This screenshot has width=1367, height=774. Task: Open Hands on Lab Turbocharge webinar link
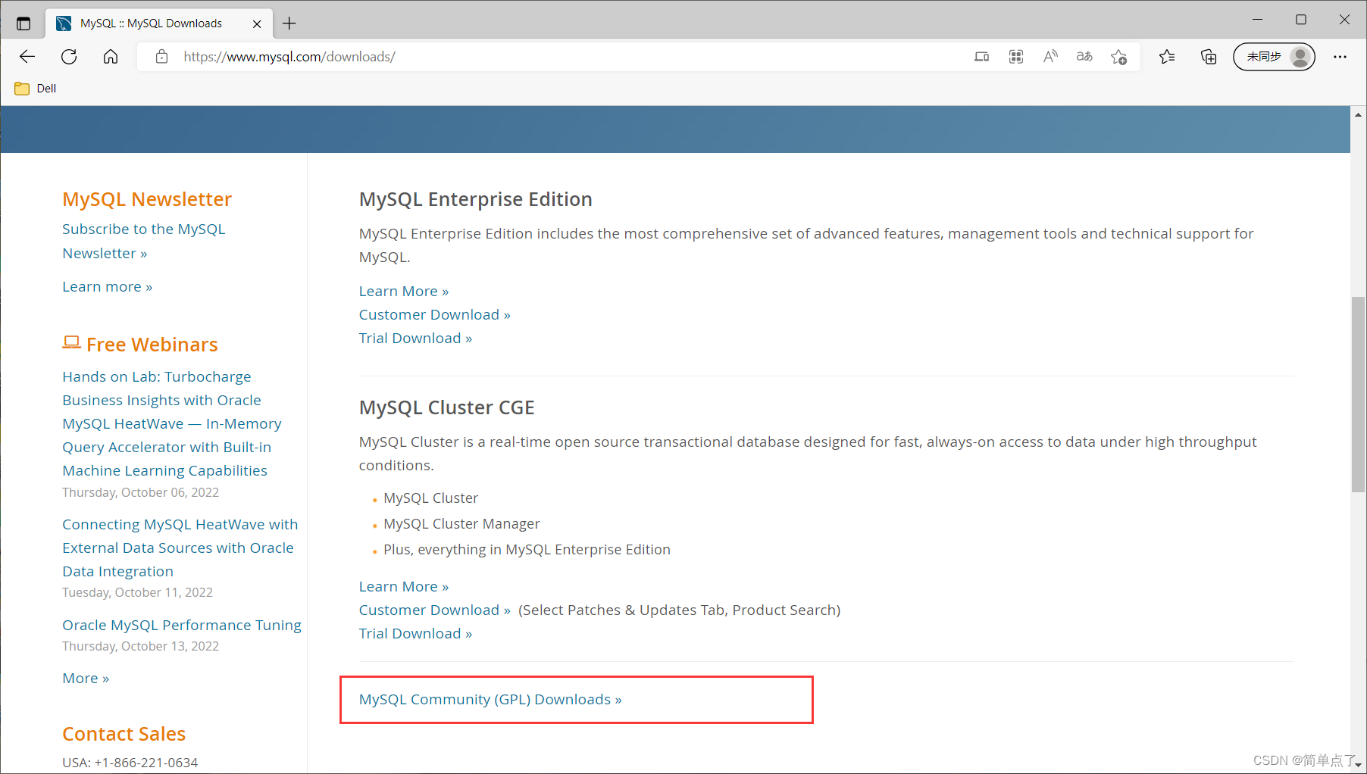click(172, 423)
